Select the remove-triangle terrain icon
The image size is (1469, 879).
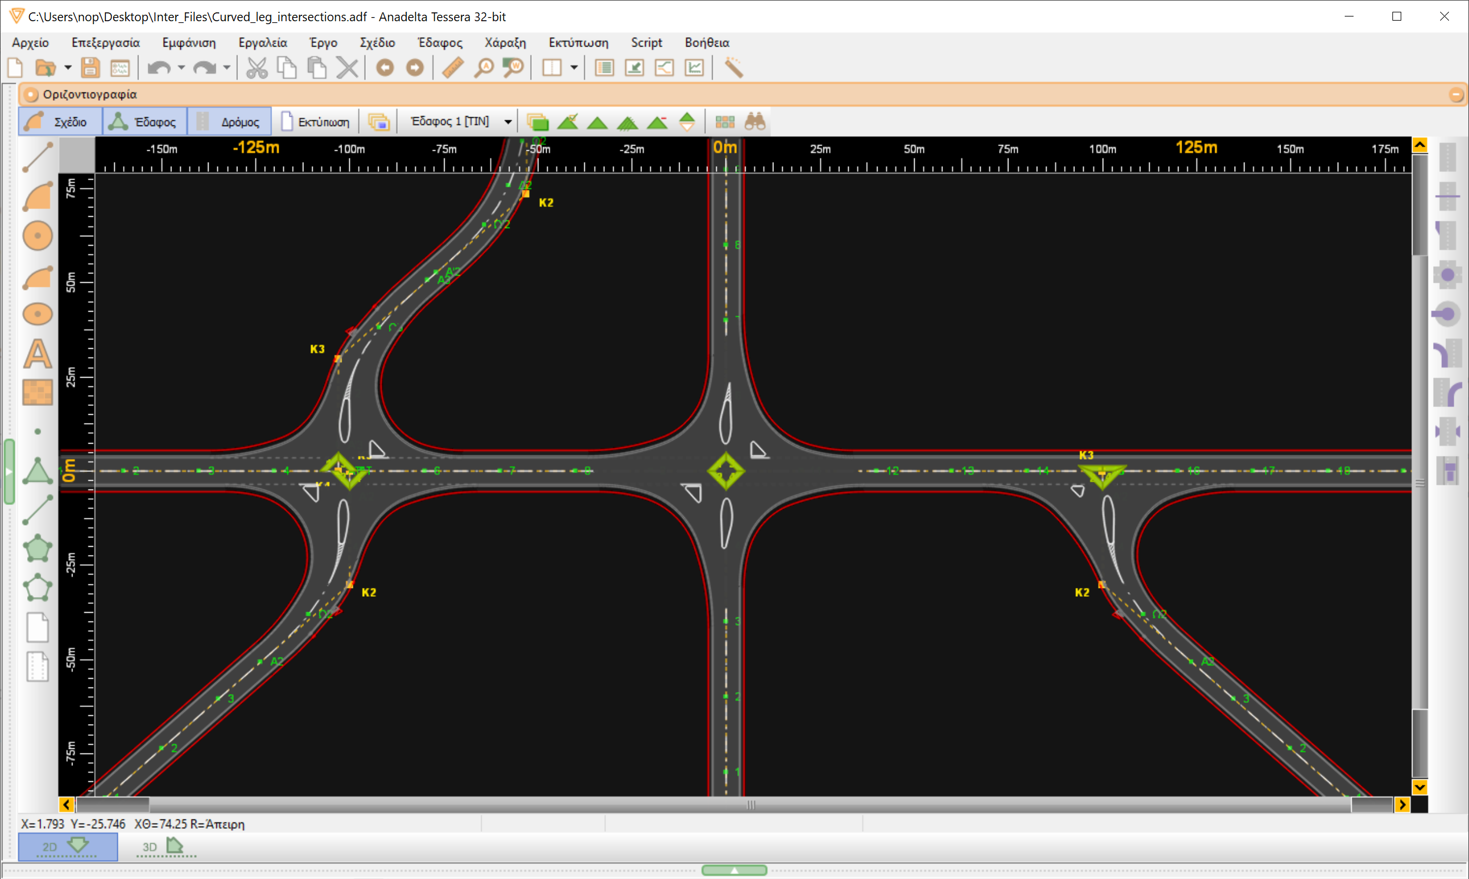click(657, 121)
